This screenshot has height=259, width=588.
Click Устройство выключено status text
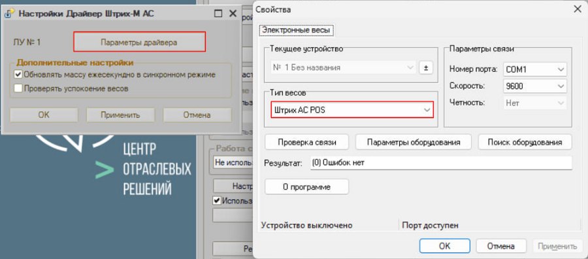[307, 225]
